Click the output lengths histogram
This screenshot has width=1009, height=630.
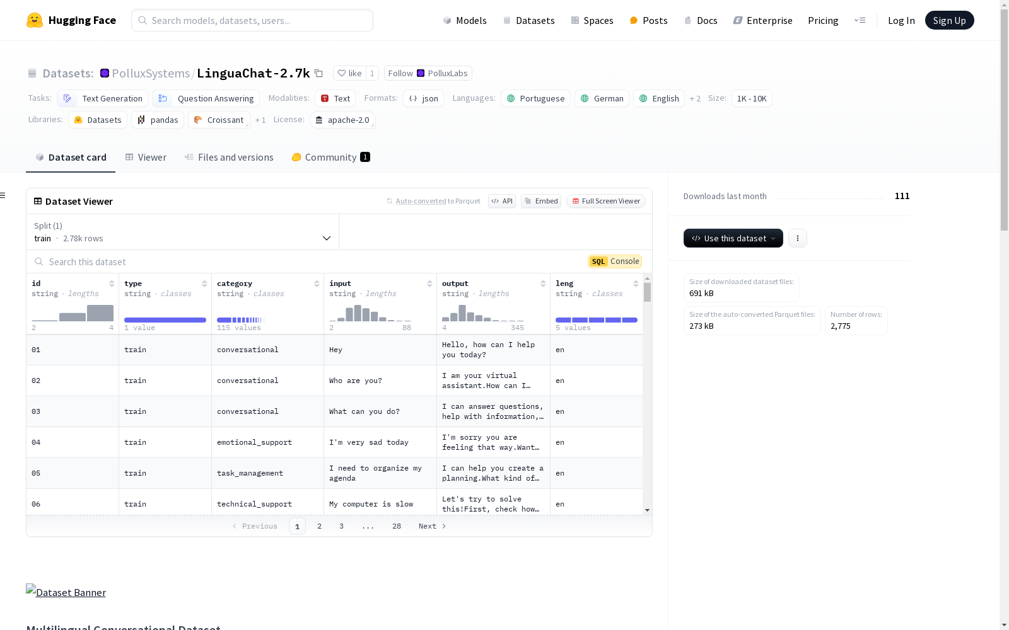pos(483,313)
